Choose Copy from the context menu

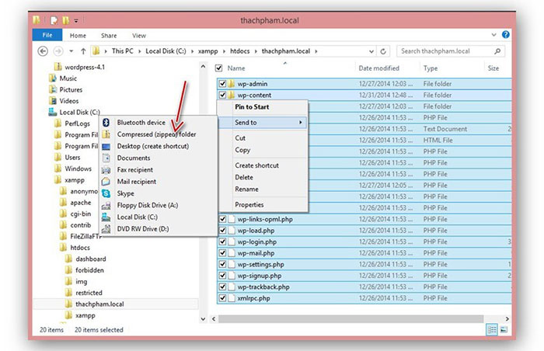(242, 150)
